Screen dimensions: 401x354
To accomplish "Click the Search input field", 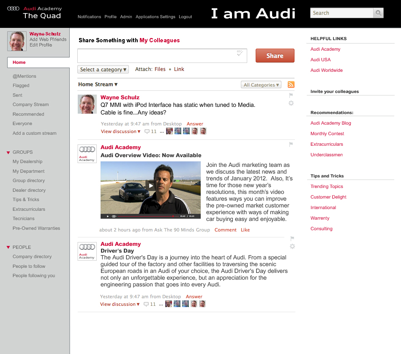I will [342, 13].
